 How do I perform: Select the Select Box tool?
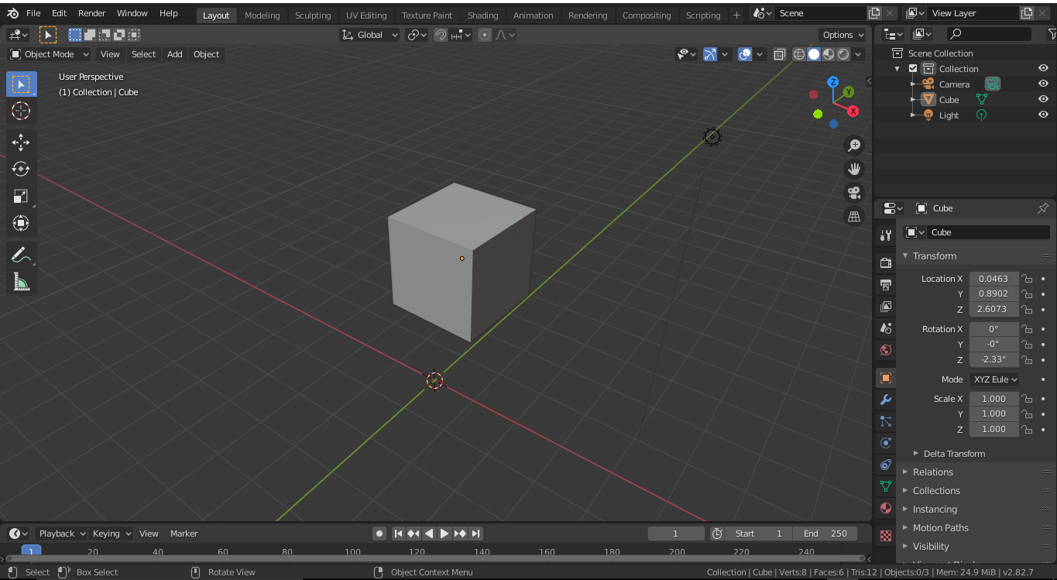pos(22,84)
